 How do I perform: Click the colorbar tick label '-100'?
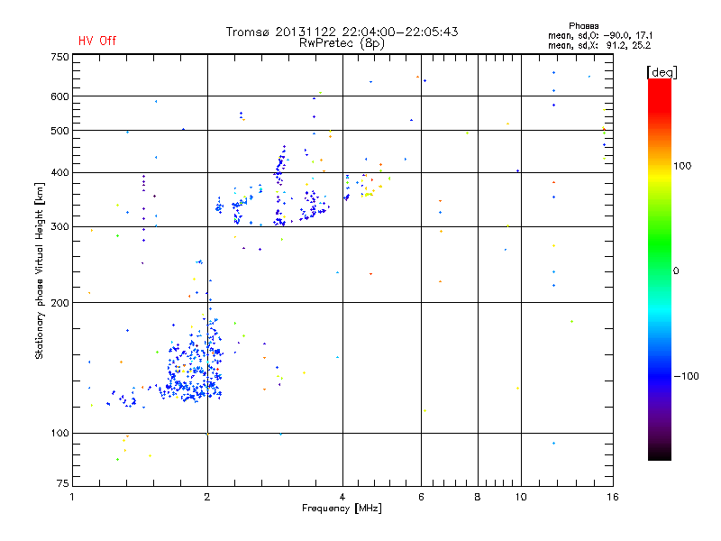click(686, 376)
